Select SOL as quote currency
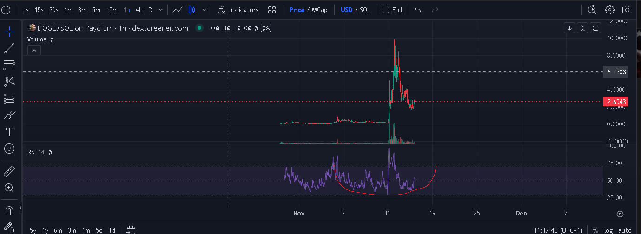Viewport: 641px width, 234px height. pyautogui.click(x=365, y=9)
